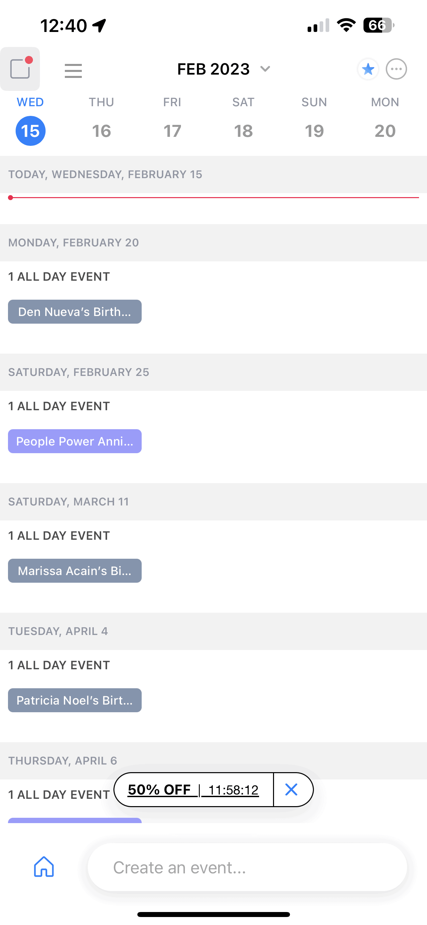The image size is (427, 925).
Task: Expand the FEB 2023 month dropdown chevron
Action: (265, 69)
